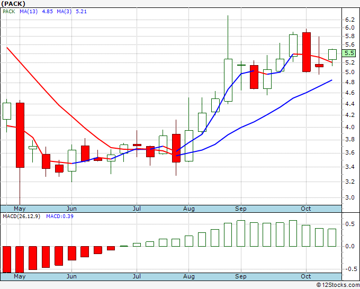
Task: Click the 4.2 price axis label
Action: coord(349,115)
